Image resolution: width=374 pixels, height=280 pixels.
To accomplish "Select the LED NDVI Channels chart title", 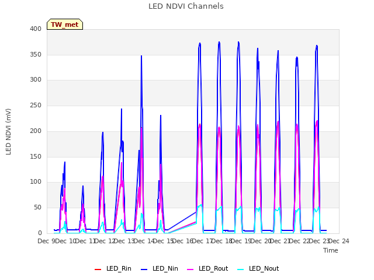I will 186,6.
